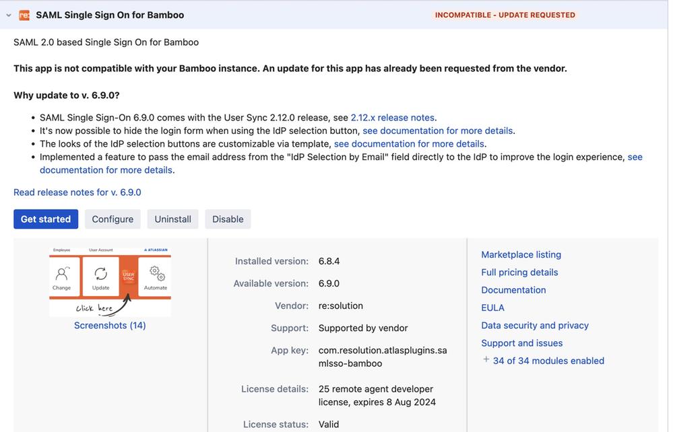
Task: Open Support and issues link
Action: [x=521, y=343]
